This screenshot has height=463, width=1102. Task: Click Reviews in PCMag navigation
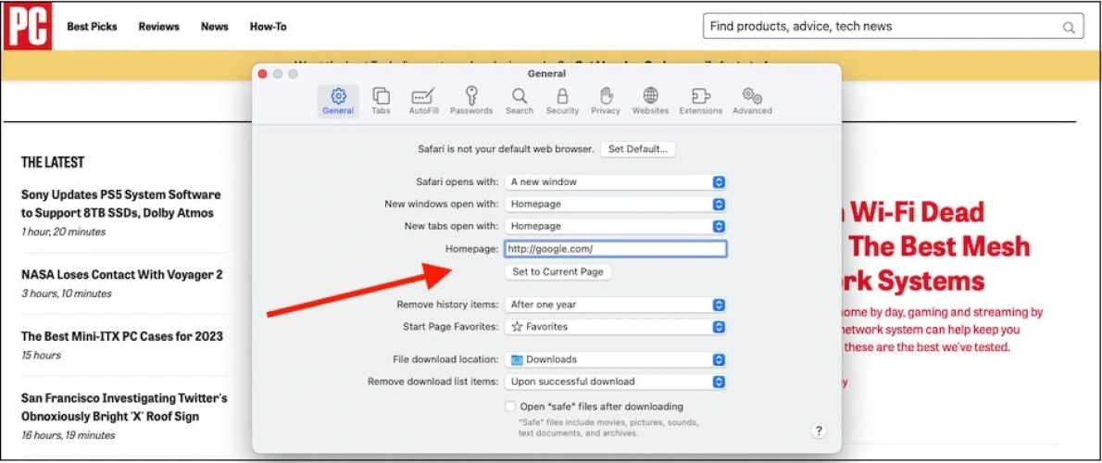(158, 27)
